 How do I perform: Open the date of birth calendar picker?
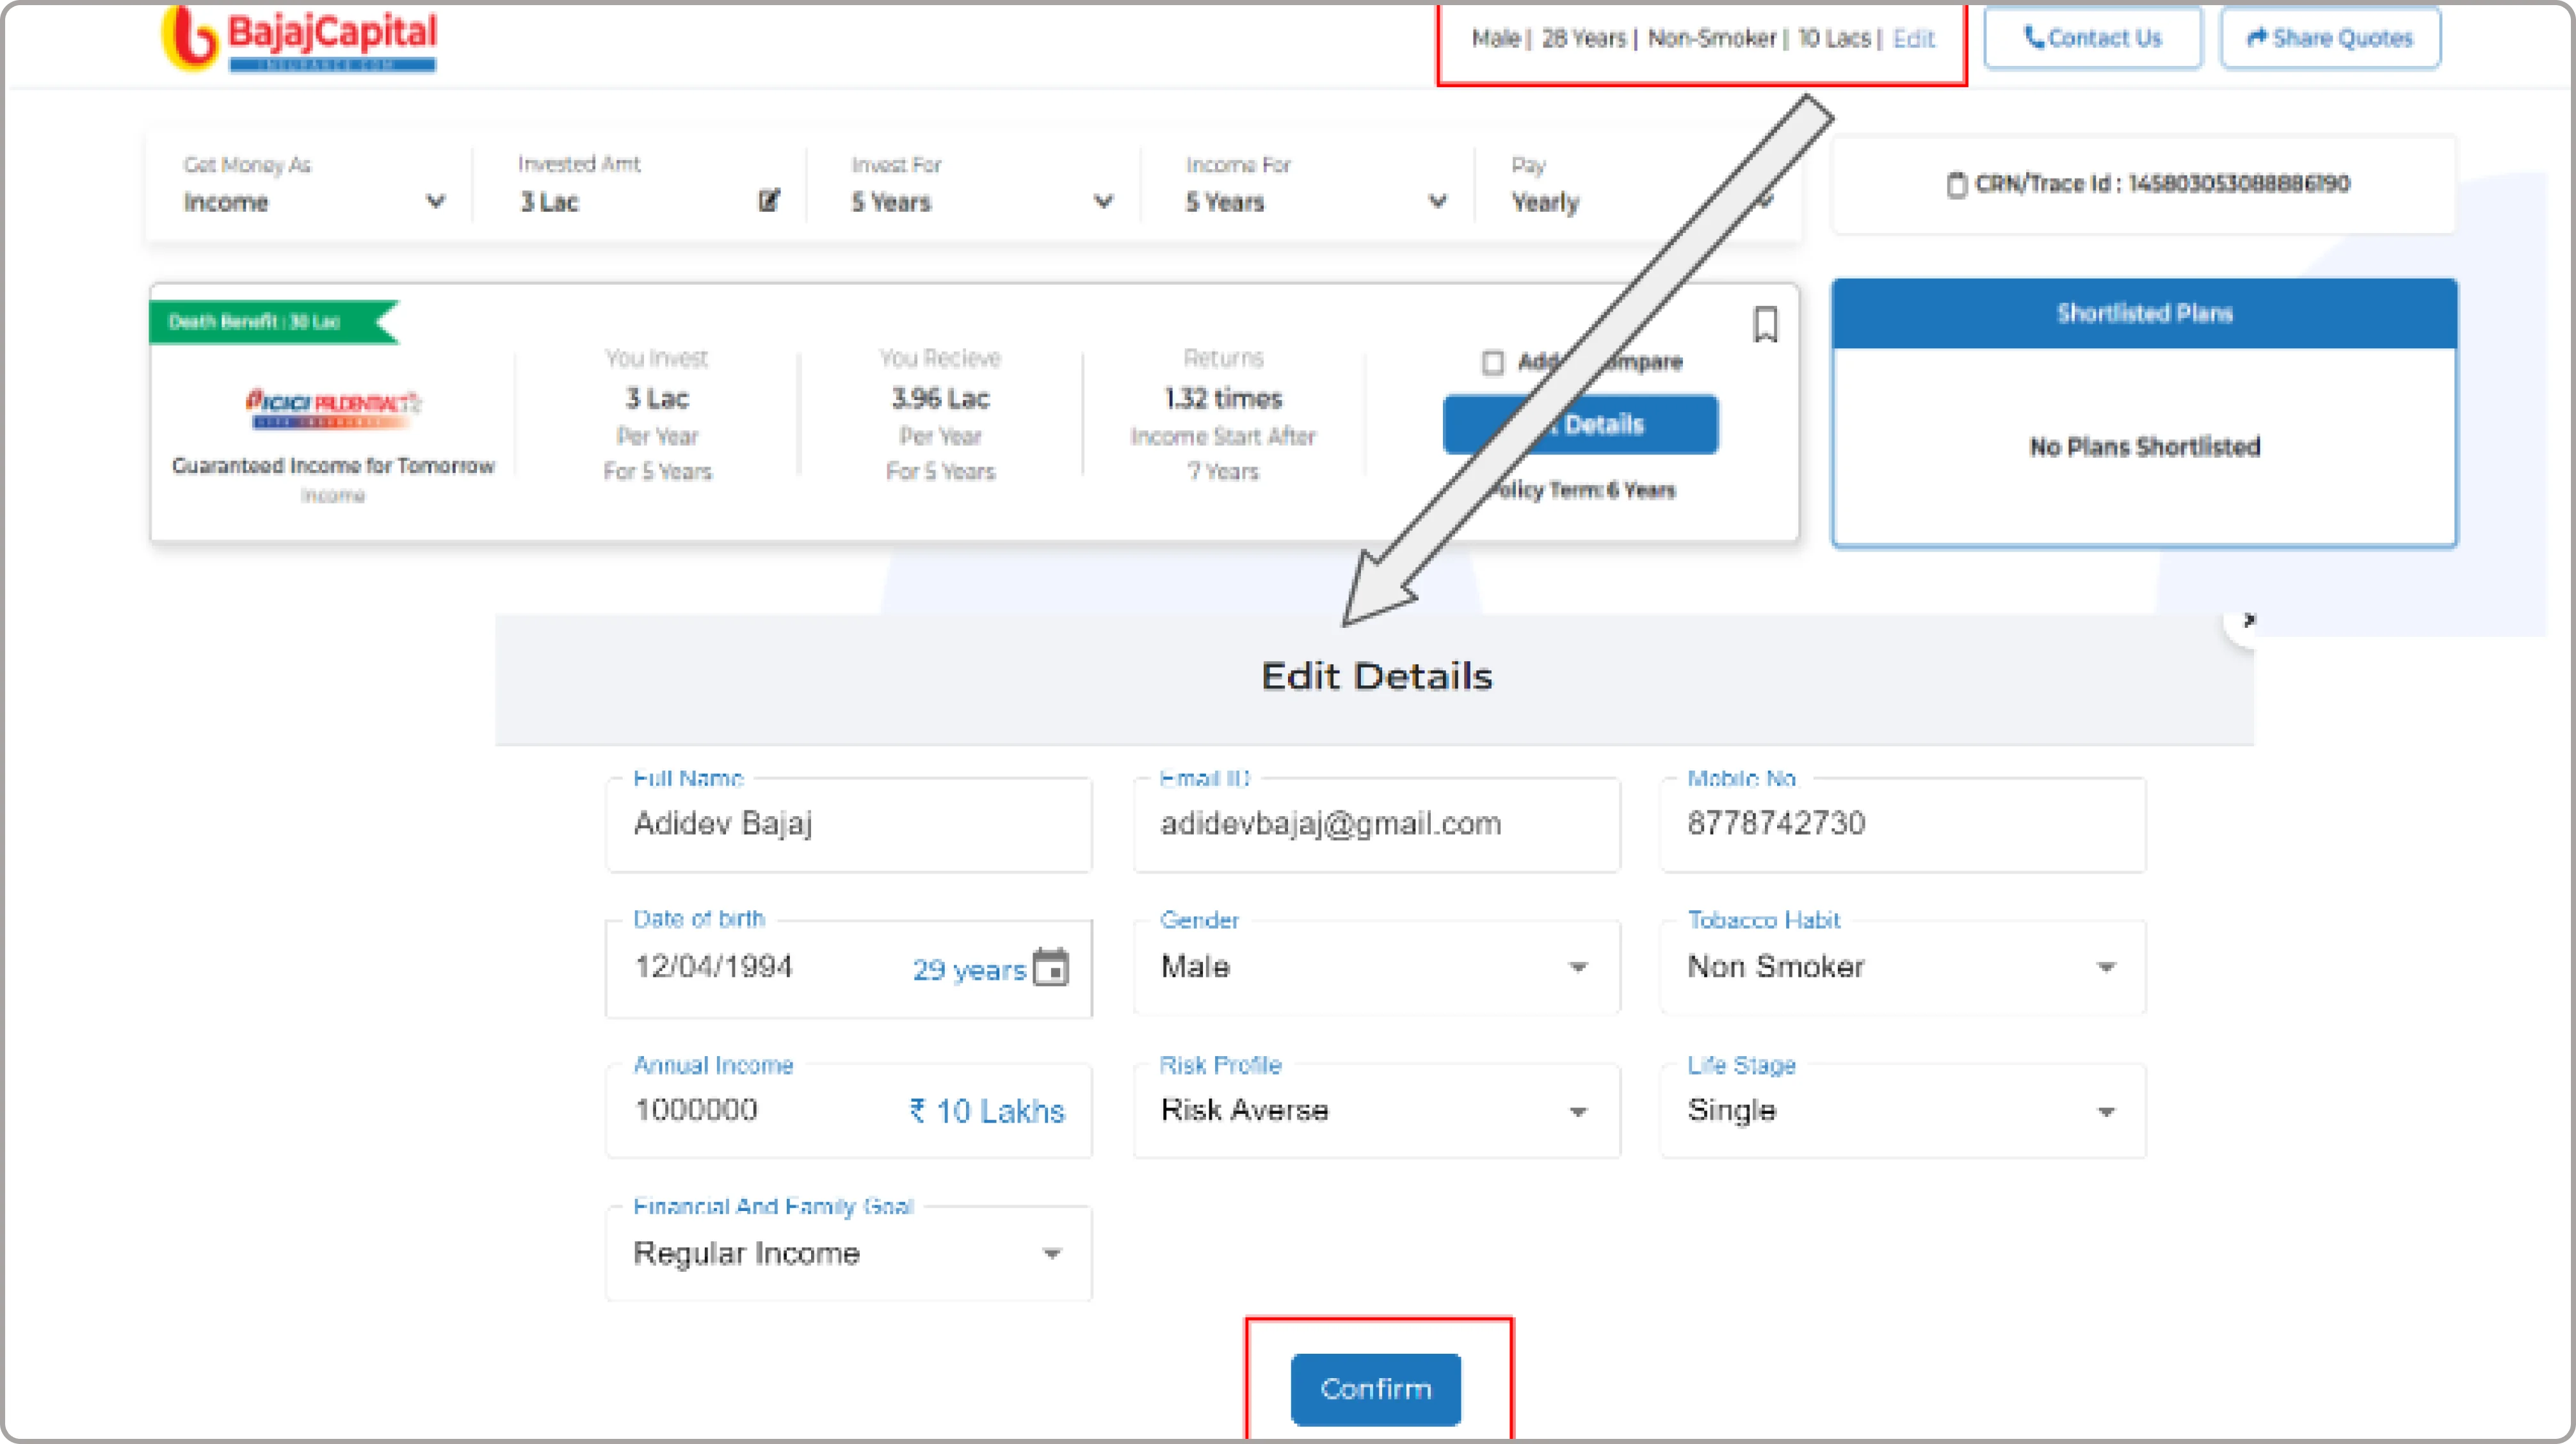[1050, 967]
